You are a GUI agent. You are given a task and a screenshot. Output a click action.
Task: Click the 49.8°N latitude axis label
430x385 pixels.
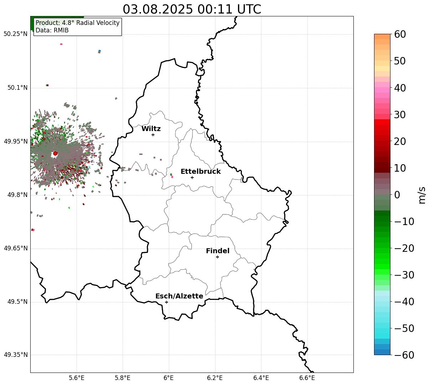click(16, 195)
